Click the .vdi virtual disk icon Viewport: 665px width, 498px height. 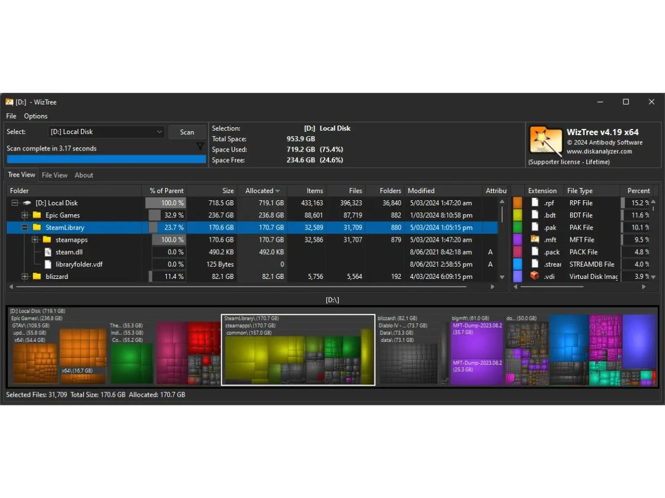point(535,276)
